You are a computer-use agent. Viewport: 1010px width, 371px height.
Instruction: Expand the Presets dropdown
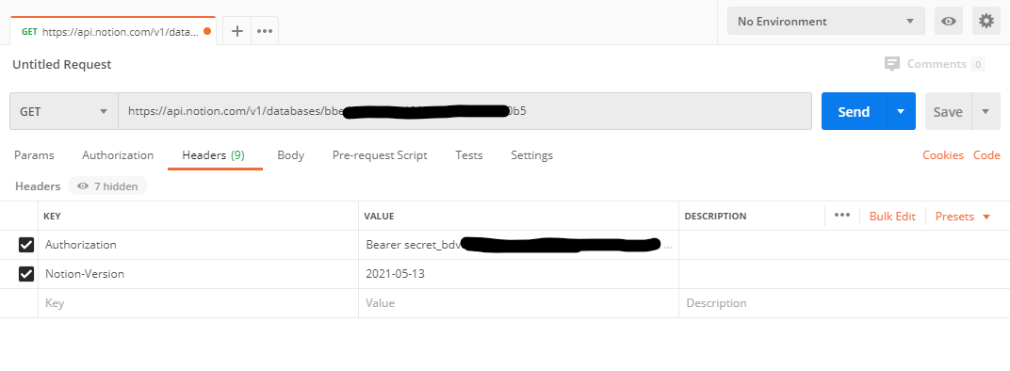click(962, 217)
